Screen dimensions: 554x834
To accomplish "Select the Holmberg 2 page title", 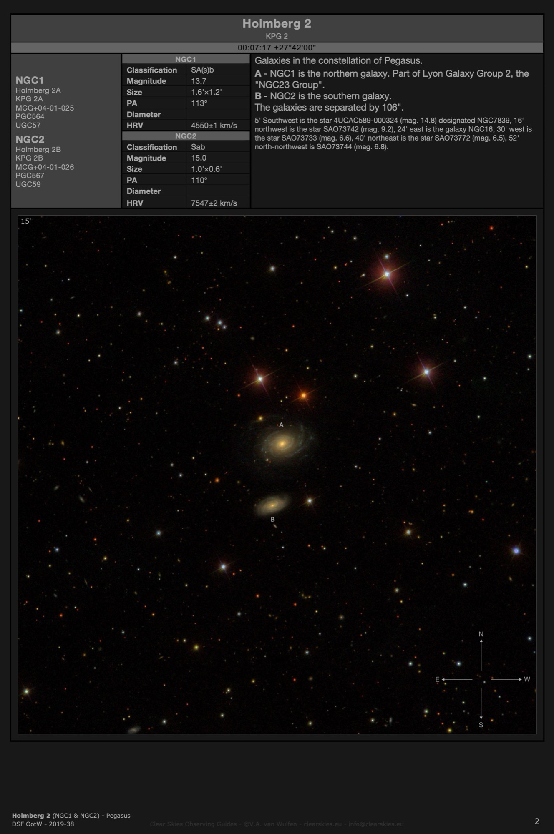I will pos(277,24).
